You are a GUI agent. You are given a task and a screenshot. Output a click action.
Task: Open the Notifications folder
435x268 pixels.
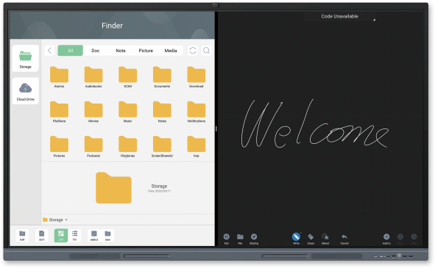click(196, 112)
